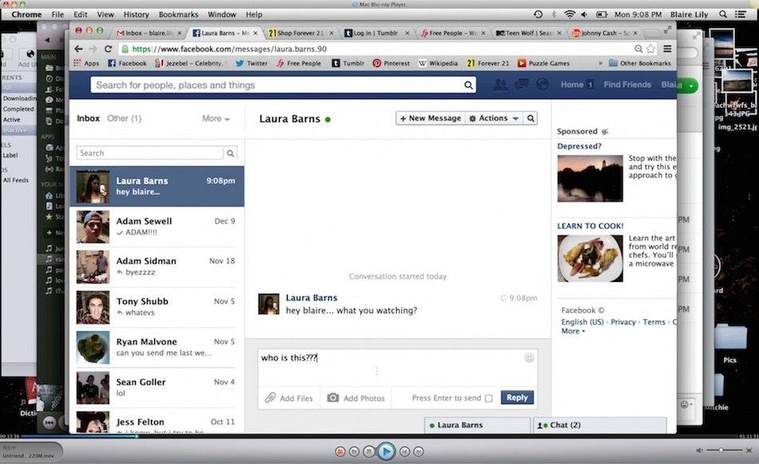The image size is (759, 464).
Task: Click the search magnifier beside Actions
Action: tap(531, 118)
